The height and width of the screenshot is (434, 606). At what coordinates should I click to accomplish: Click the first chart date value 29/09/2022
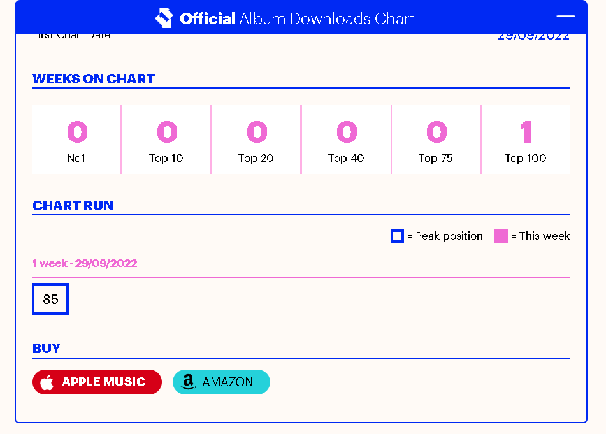click(533, 36)
